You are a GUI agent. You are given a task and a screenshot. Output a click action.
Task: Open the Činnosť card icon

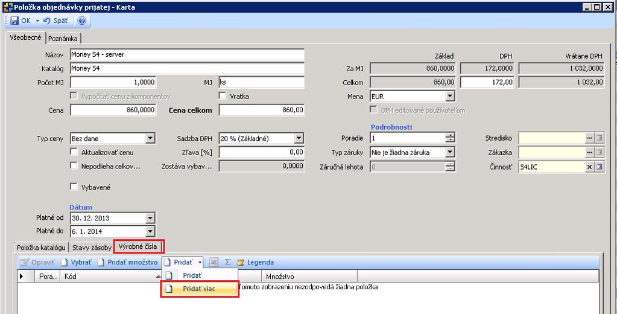(x=600, y=167)
